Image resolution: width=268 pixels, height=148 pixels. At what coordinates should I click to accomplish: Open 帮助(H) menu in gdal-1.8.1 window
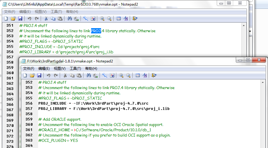(x=91, y=69)
